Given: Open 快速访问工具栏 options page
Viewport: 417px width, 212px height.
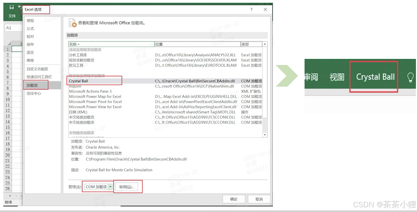Looking at the screenshot, I should click(39, 77).
